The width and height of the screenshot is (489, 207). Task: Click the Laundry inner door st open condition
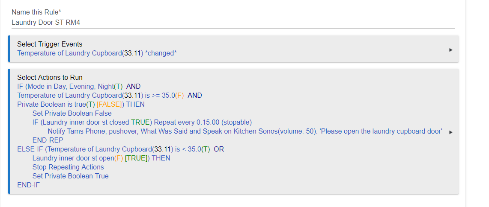pos(101,158)
